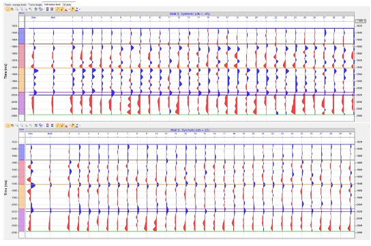Image resolution: width=371 pixels, height=246 pixels.
Task: Click the 'Seis' trace label in upper panel
Action: tap(33, 18)
